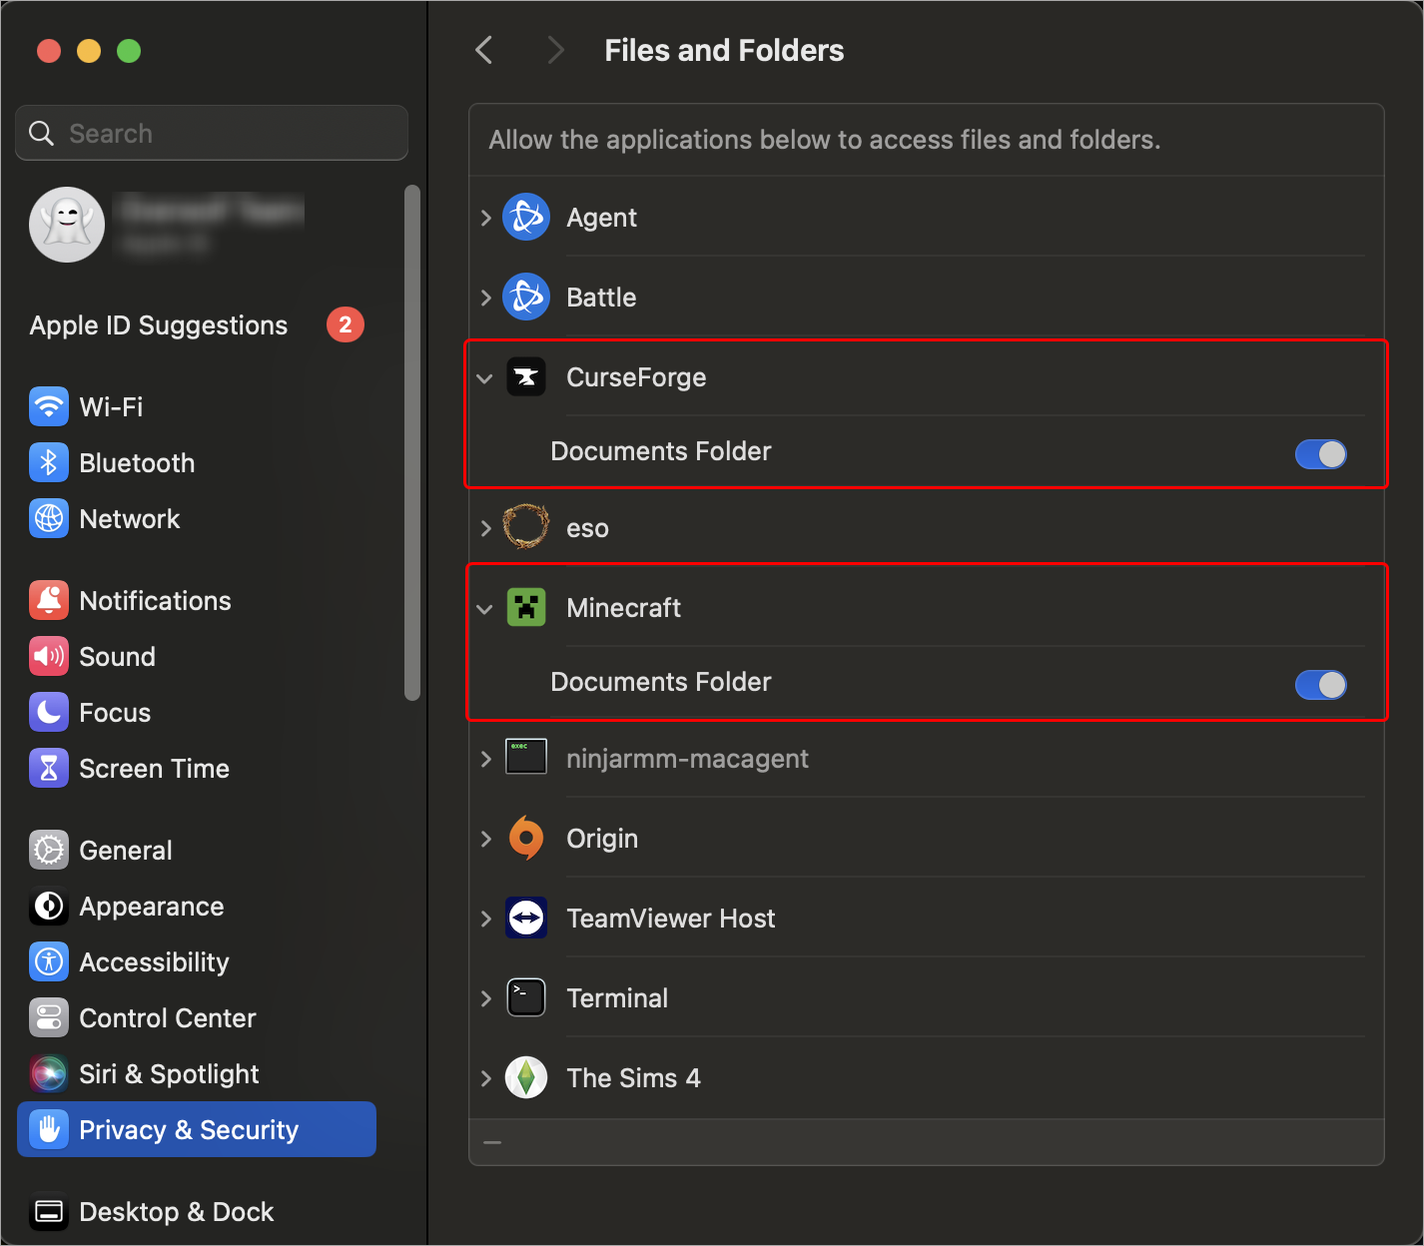Click the Appearance sidebar icon

click(49, 906)
